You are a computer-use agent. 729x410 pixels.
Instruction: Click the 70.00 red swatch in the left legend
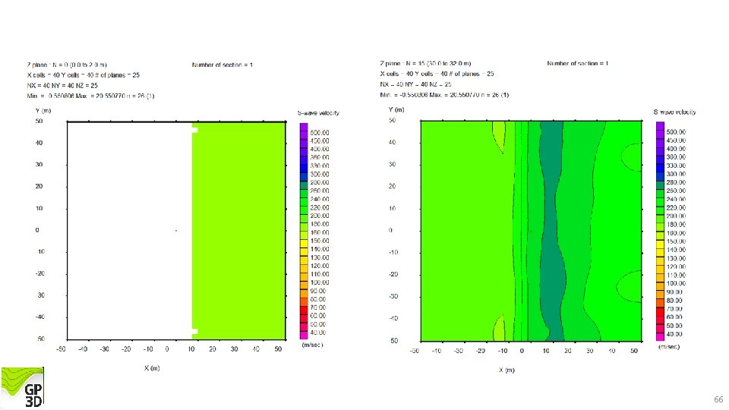pyautogui.click(x=304, y=311)
